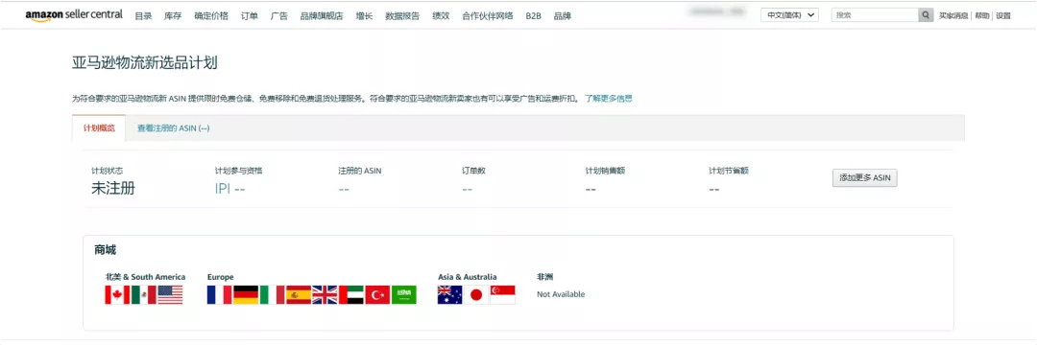Screen dimensions: 1037x346
Task: Choose the United States flag
Action: [170, 294]
